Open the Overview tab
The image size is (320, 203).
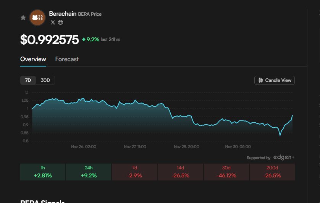(33, 59)
